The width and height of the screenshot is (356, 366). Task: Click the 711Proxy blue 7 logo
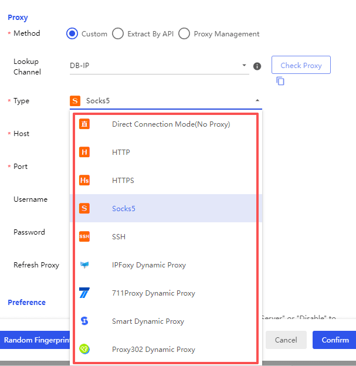pos(84,293)
